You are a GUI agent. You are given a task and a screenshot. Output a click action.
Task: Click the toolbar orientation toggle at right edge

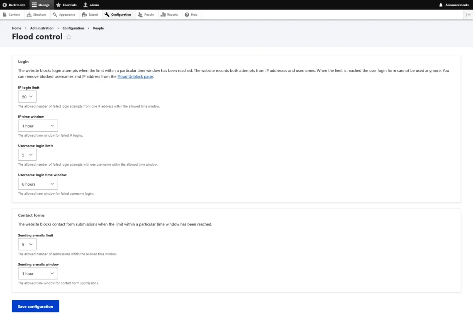point(468,15)
